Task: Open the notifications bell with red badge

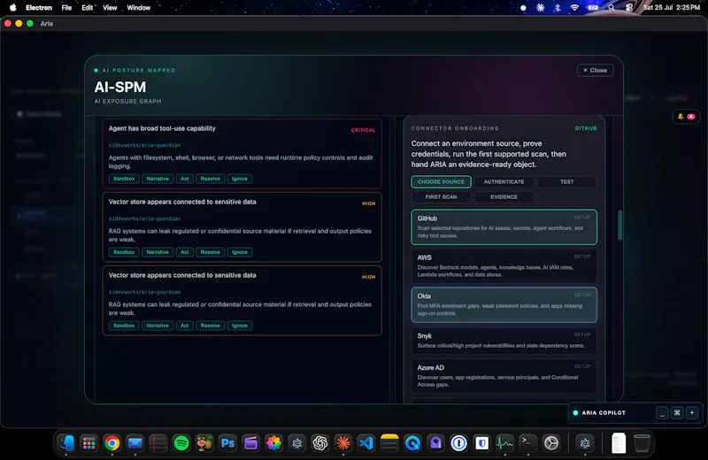Action: pyautogui.click(x=685, y=117)
